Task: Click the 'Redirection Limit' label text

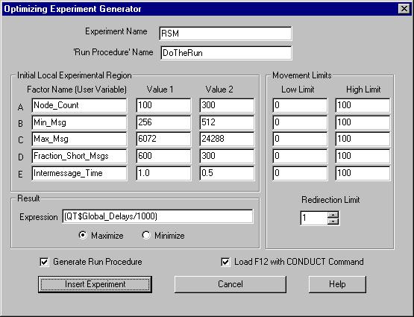Action: click(x=330, y=200)
